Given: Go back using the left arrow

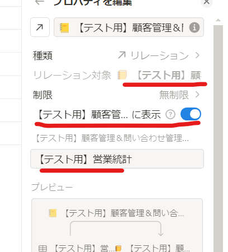Looking at the screenshot, I should (40, 2).
